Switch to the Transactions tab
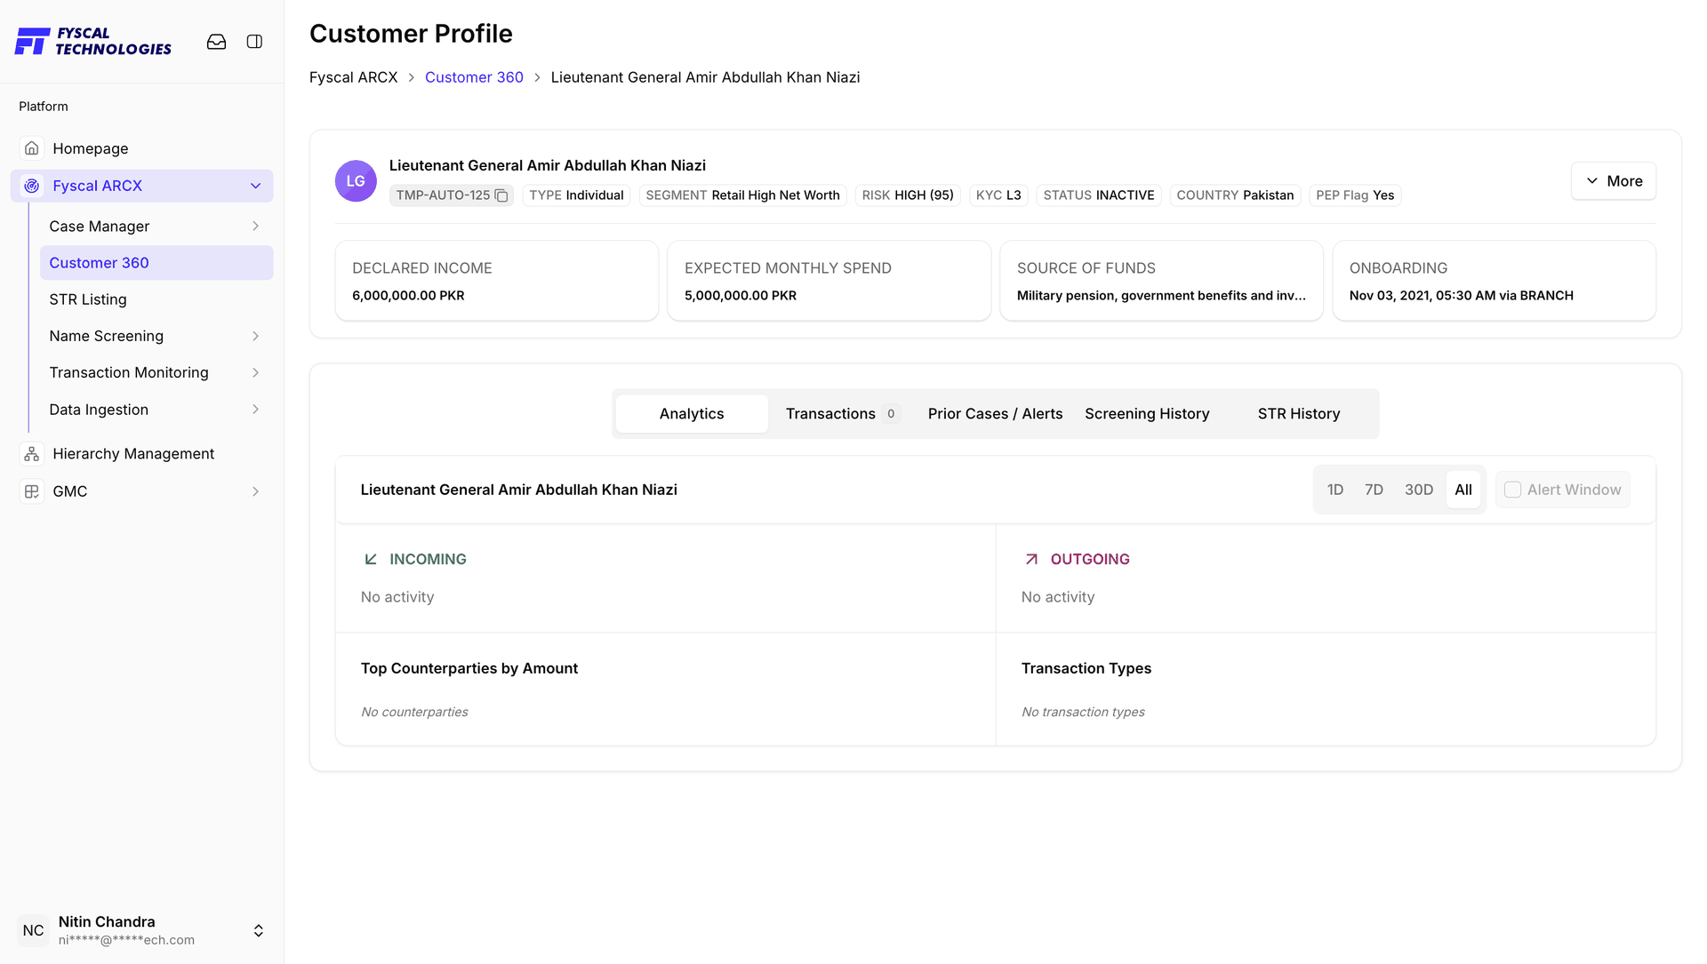1707x964 pixels. [843, 414]
